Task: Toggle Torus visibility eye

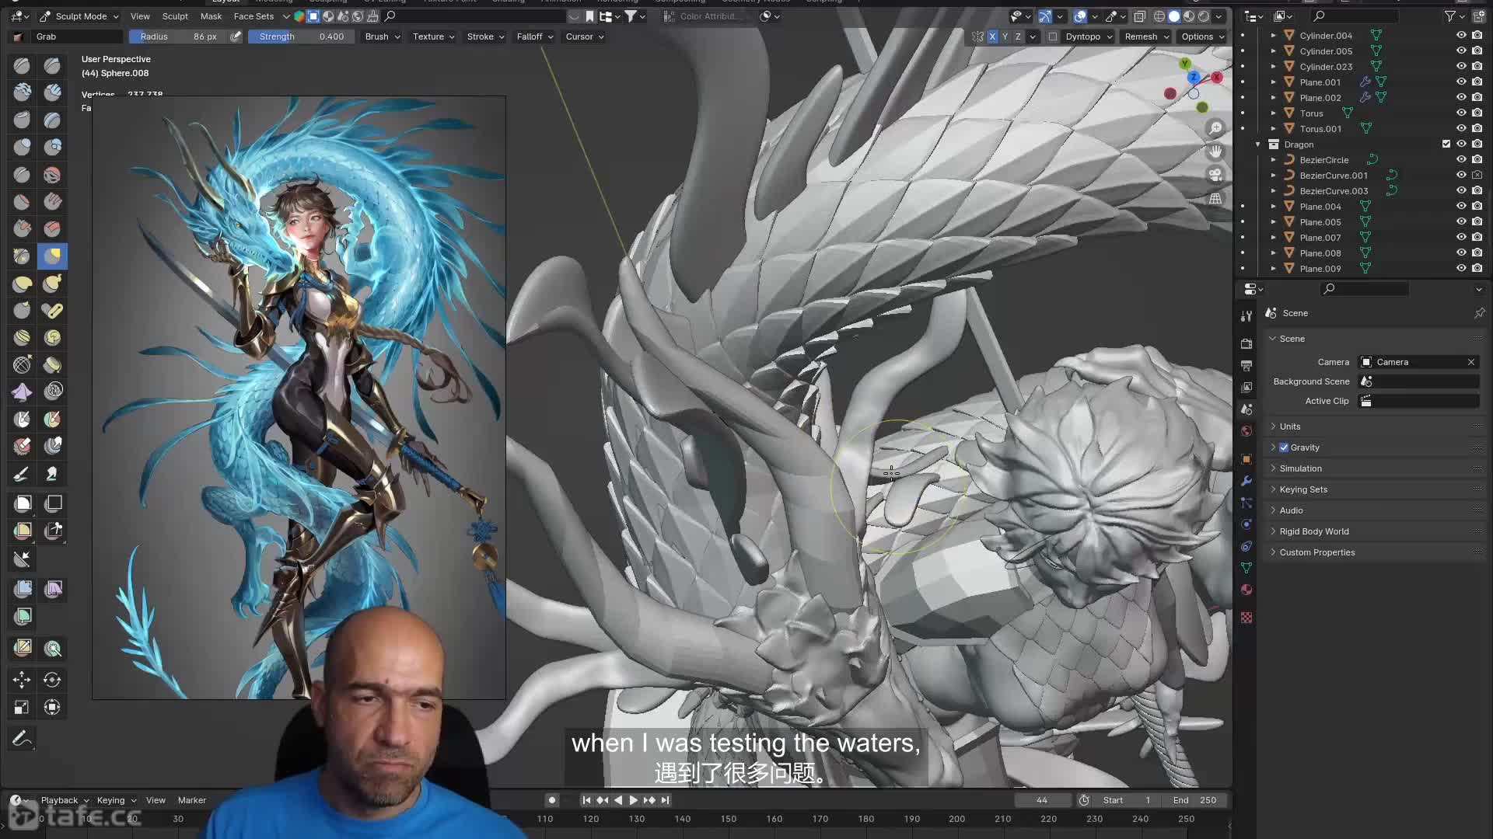Action: coord(1461,113)
